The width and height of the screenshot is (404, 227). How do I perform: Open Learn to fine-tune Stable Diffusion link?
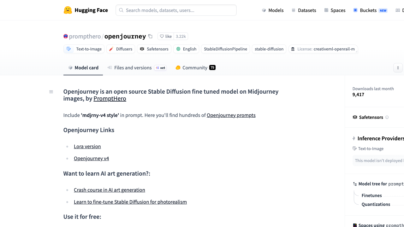coord(130,202)
